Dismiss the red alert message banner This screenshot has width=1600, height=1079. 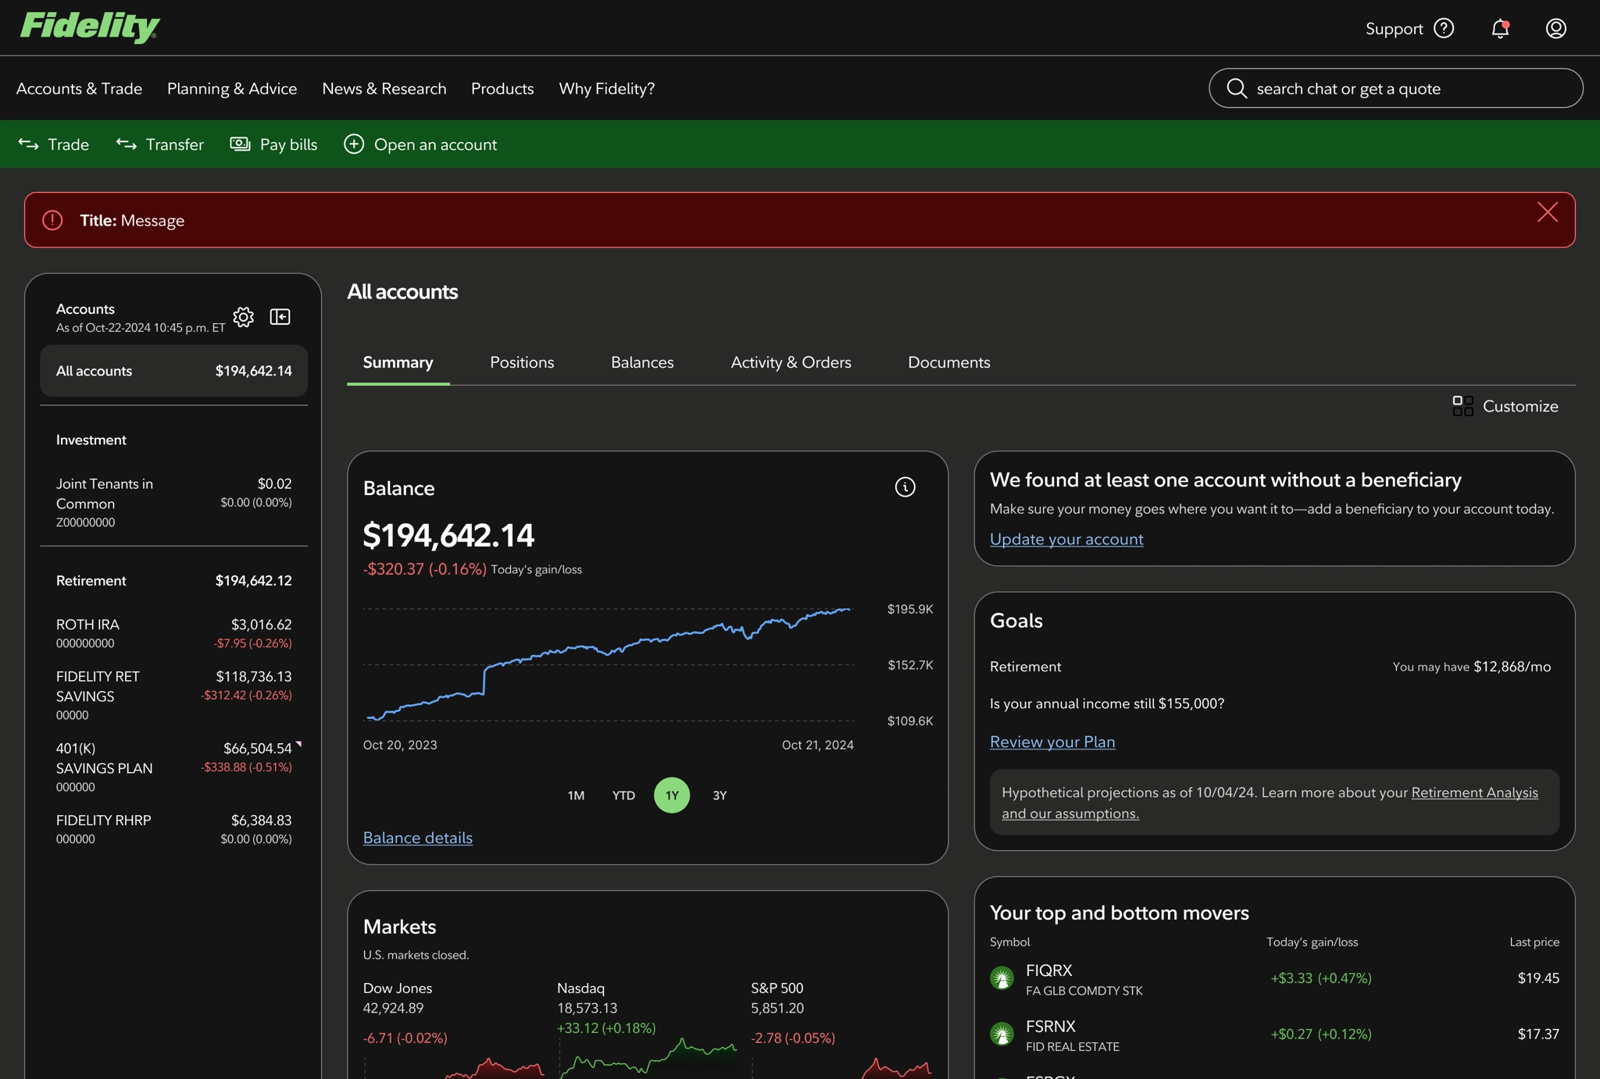1547,212
